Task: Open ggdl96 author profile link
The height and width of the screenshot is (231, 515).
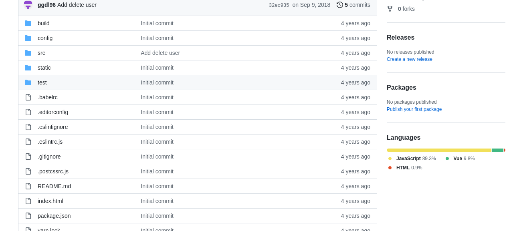Action: point(46,5)
